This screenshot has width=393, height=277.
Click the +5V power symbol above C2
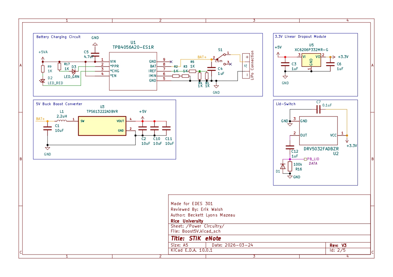143,118
